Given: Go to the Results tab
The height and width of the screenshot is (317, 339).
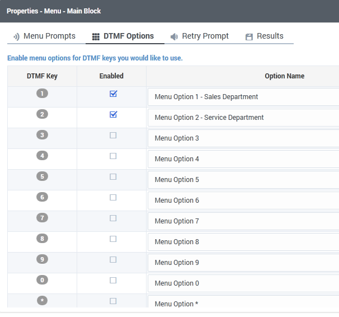Looking at the screenshot, I should (264, 36).
